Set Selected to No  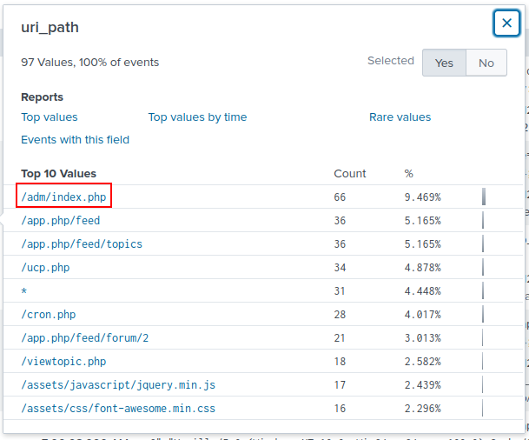click(x=486, y=63)
